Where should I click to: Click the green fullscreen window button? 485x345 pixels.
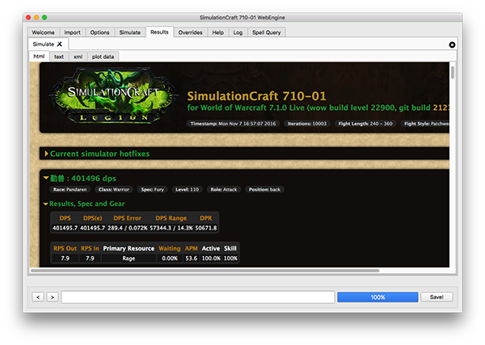[x=54, y=17]
